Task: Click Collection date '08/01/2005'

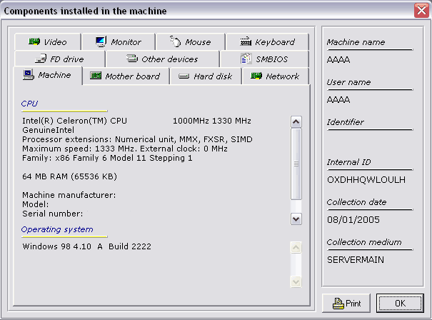Action: (x=353, y=220)
